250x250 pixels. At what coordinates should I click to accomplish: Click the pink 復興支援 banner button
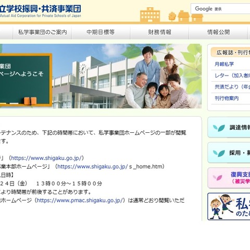(x=229, y=178)
